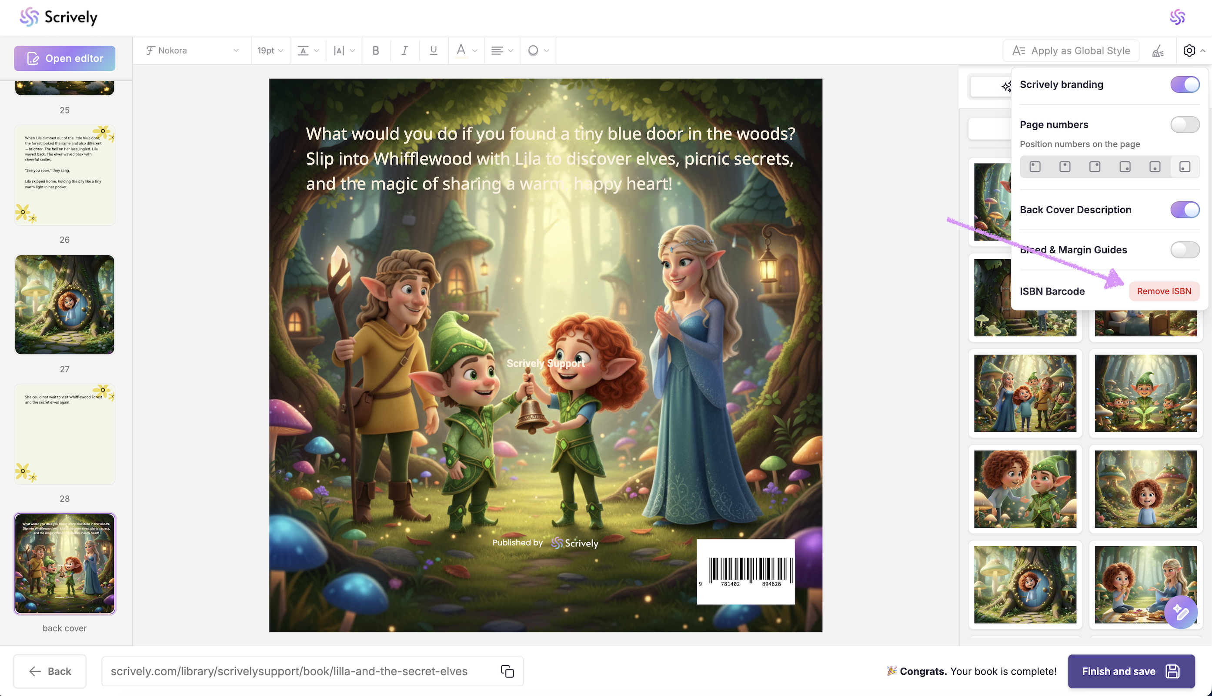Click the Remove ISBN button
The image size is (1212, 696).
[1164, 291]
